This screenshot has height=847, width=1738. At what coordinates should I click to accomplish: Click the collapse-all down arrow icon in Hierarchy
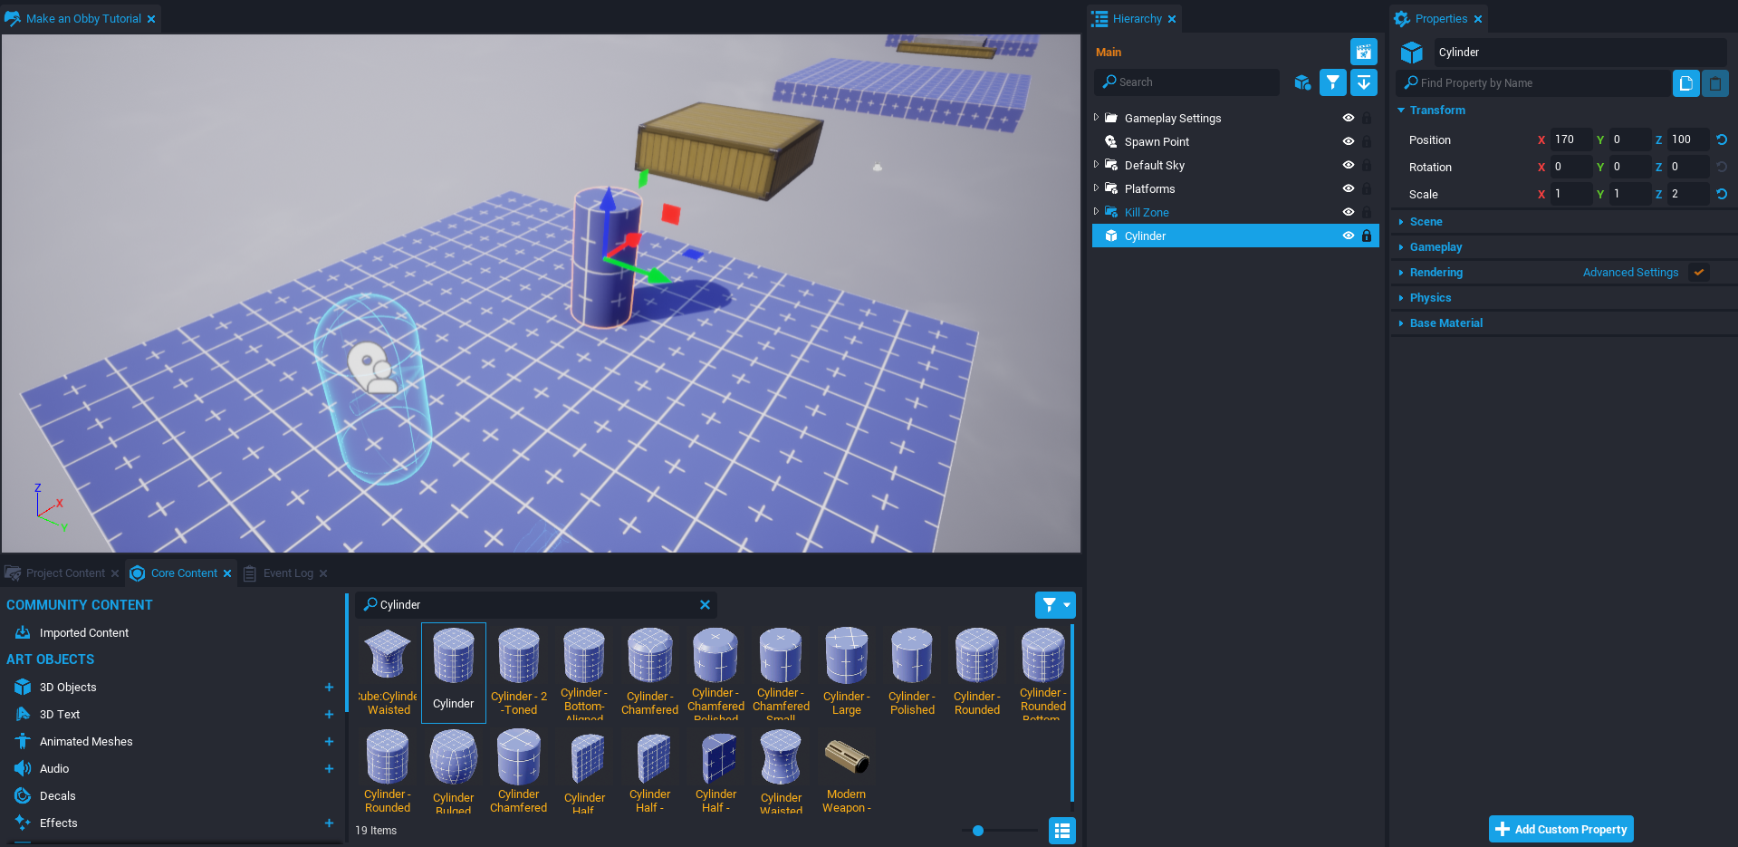click(x=1363, y=82)
